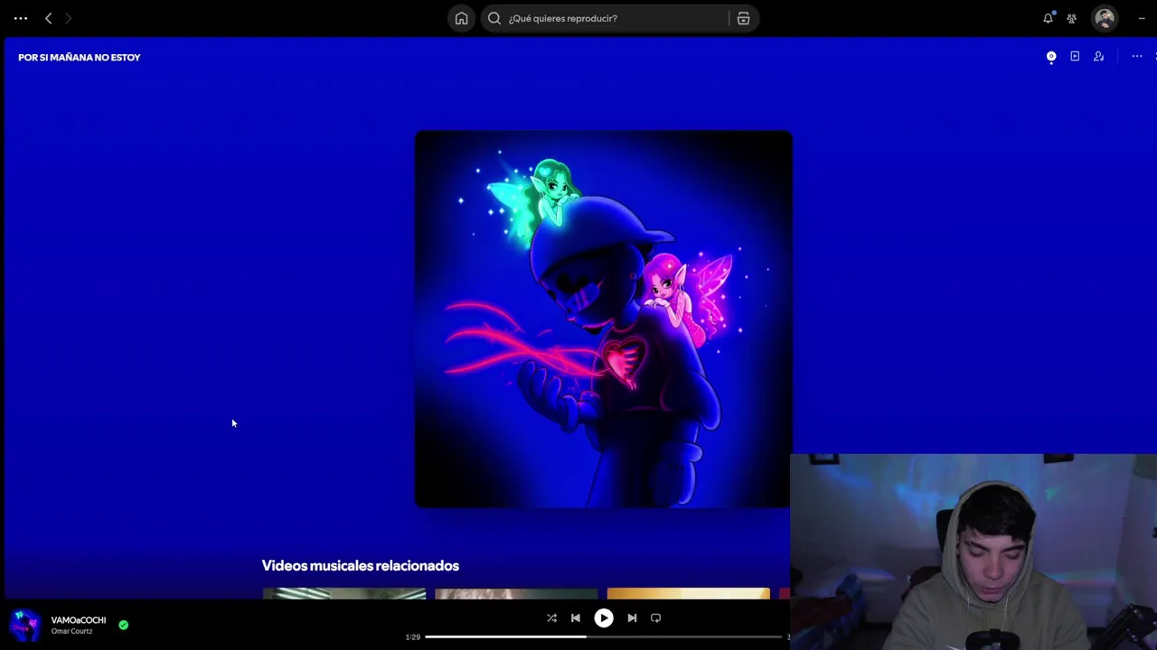Open friend activity icon
1157x650 pixels.
pos(1072,18)
